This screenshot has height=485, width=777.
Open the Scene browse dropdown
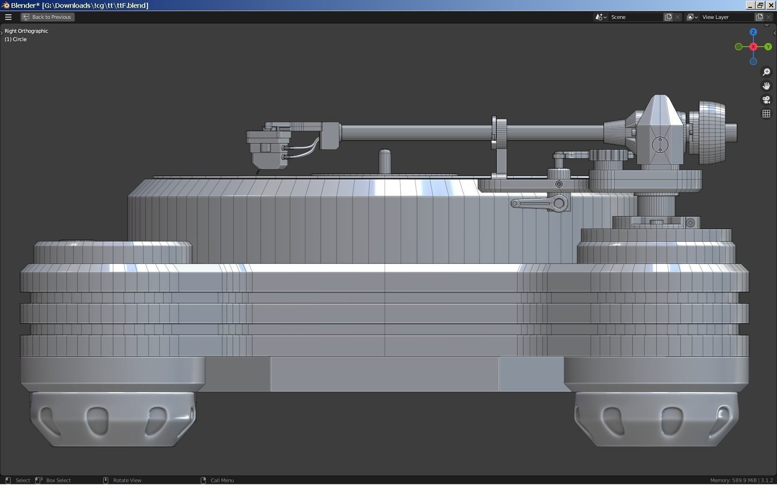point(601,17)
